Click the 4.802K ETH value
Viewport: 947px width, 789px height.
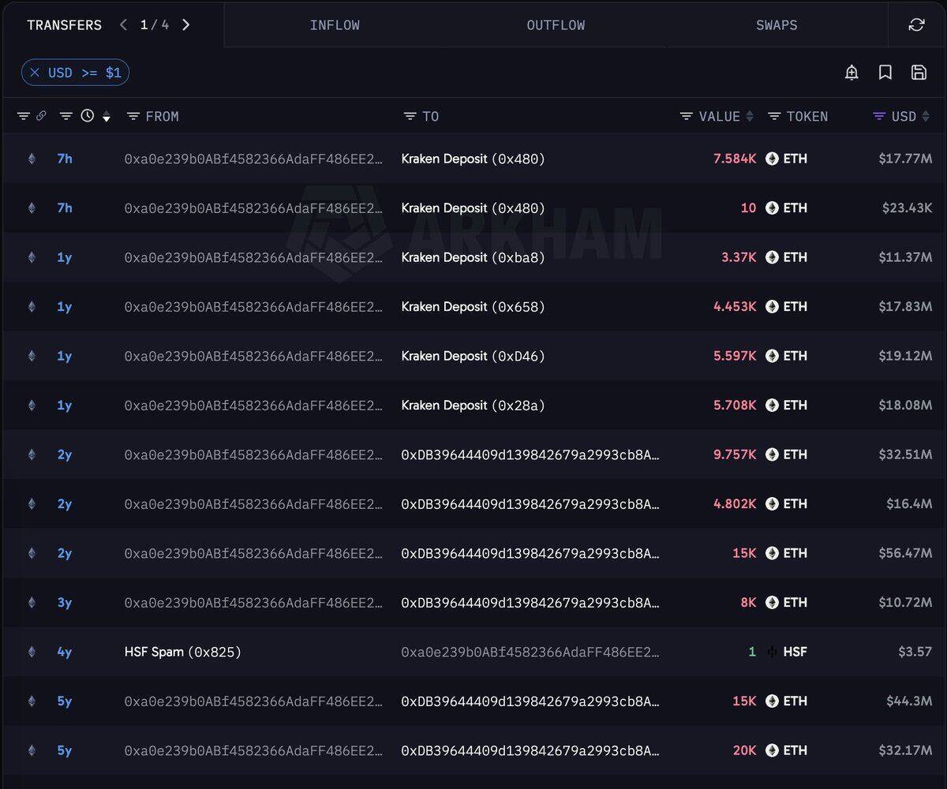[735, 504]
